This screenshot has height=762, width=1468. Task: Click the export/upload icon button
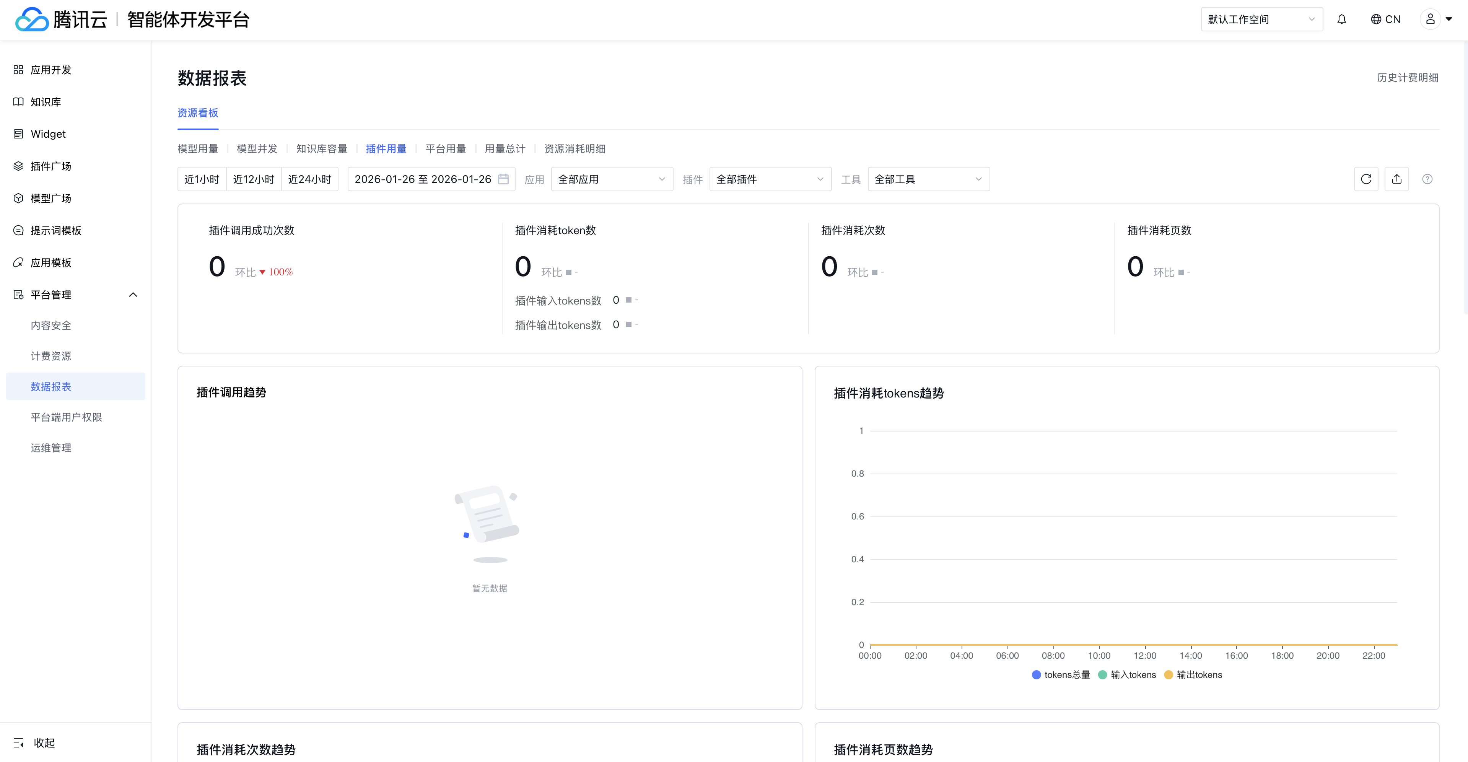pos(1396,179)
